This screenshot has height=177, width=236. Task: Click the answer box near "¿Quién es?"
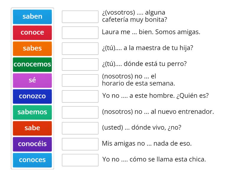tap(80, 96)
